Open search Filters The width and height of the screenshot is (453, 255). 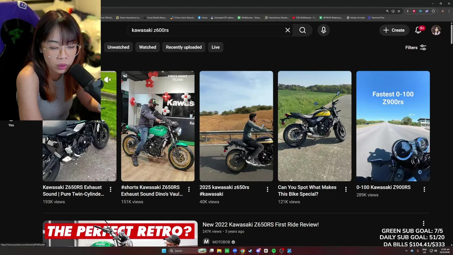[415, 47]
